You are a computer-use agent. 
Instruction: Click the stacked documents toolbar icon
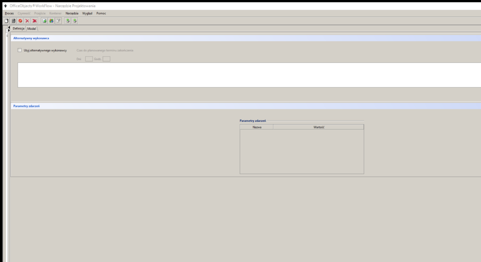point(14,21)
